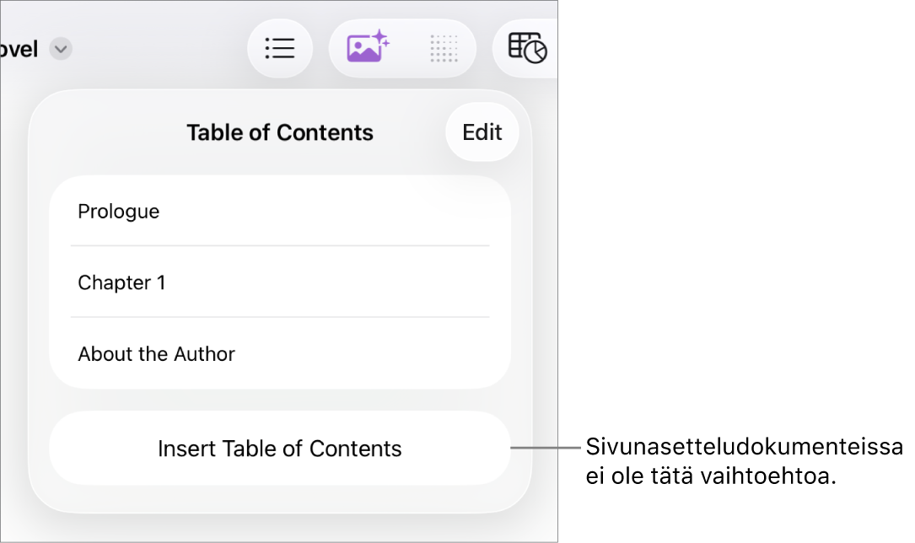Tap the grayed-out dot grid button
The height and width of the screenshot is (543, 915).
(x=444, y=49)
